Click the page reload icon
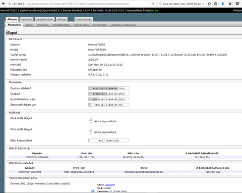The height and width of the screenshot is (193, 242). click(x=153, y=4)
